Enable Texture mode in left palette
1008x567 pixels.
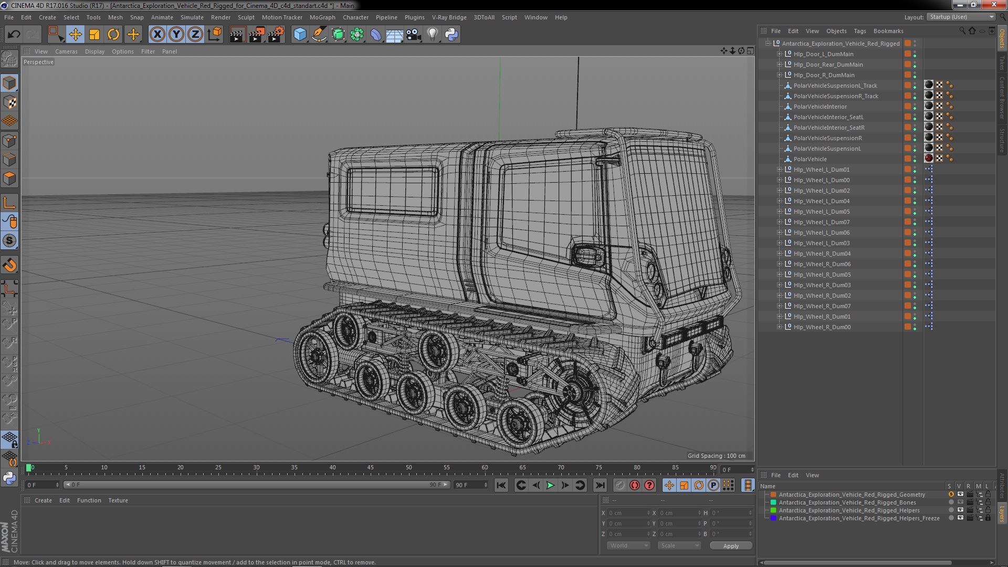coord(9,102)
